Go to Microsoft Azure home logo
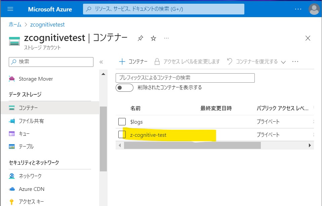The height and width of the screenshot is (206, 322). click(50, 9)
